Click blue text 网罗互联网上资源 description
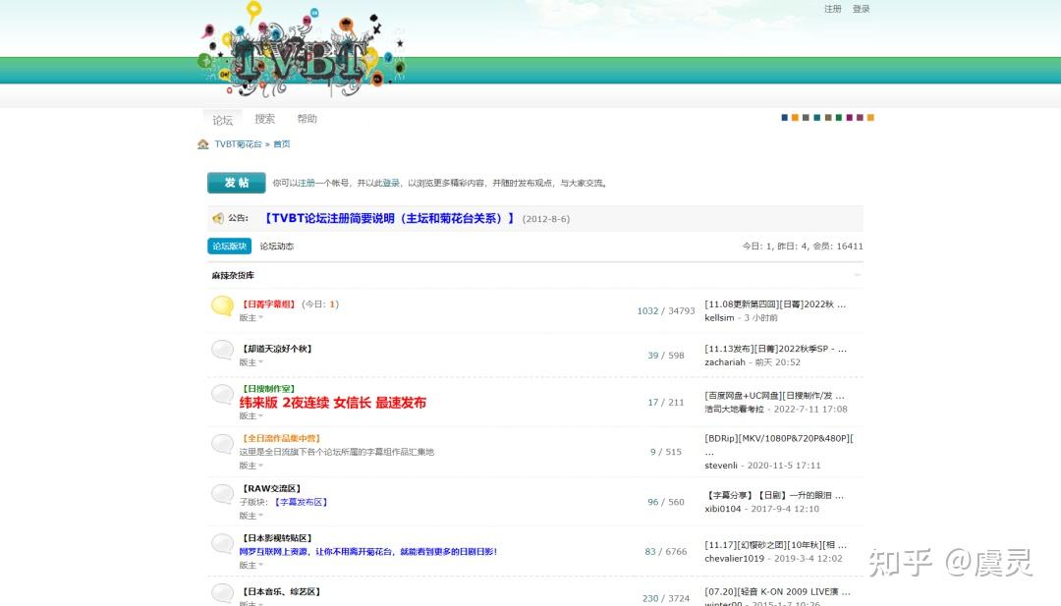 tap(368, 552)
